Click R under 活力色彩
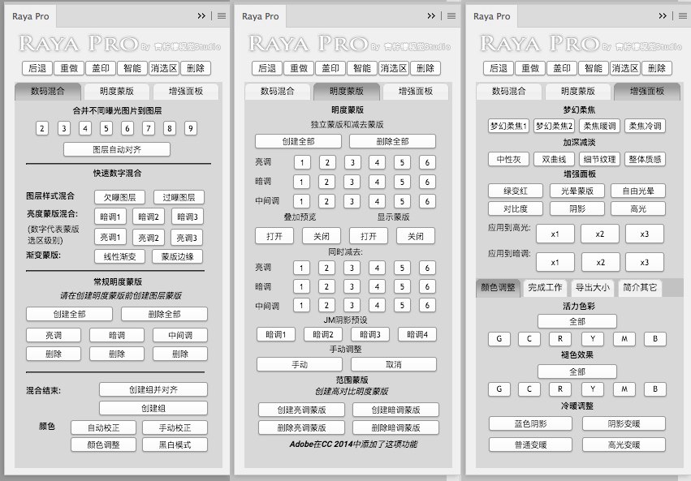 point(560,339)
